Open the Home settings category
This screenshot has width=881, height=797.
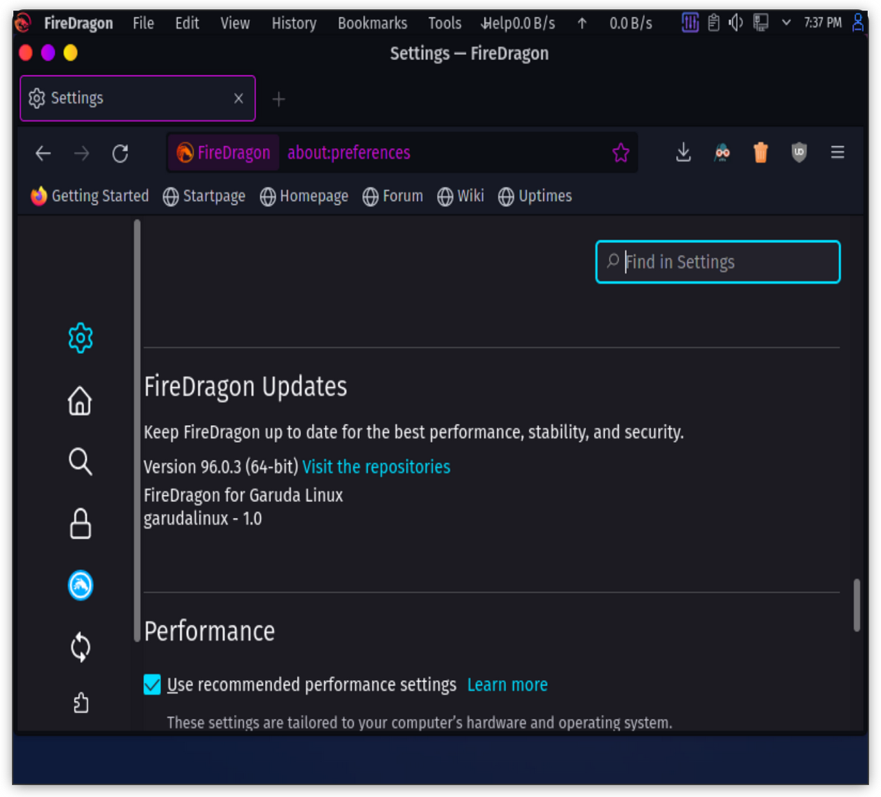tap(80, 400)
